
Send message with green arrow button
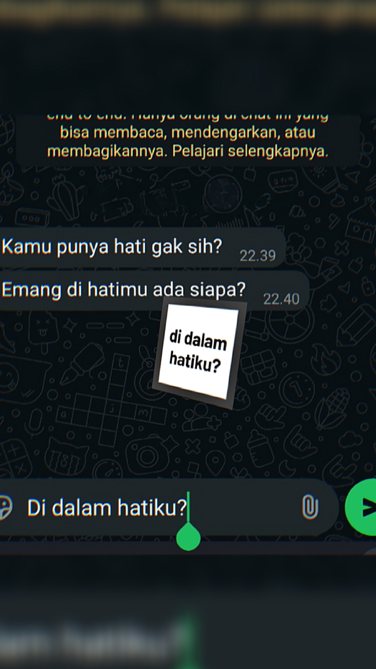coord(362,507)
